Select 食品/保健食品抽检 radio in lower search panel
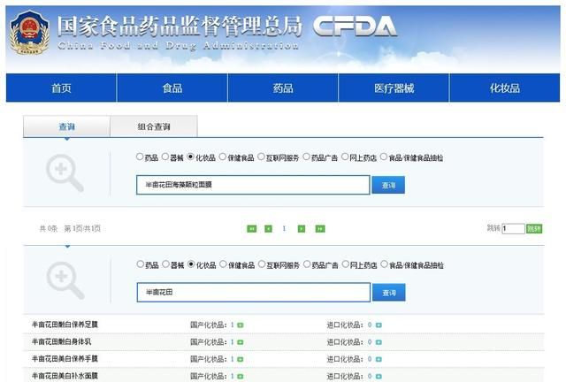 point(384,264)
